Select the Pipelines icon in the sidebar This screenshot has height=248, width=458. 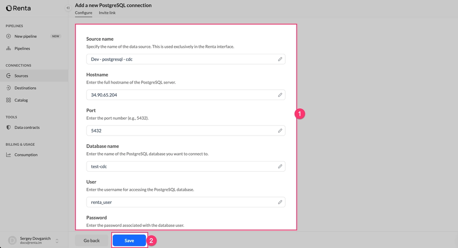(9, 48)
